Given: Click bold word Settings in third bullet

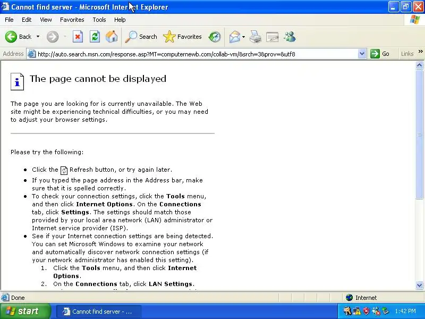Looking at the screenshot, I should pos(75,212).
